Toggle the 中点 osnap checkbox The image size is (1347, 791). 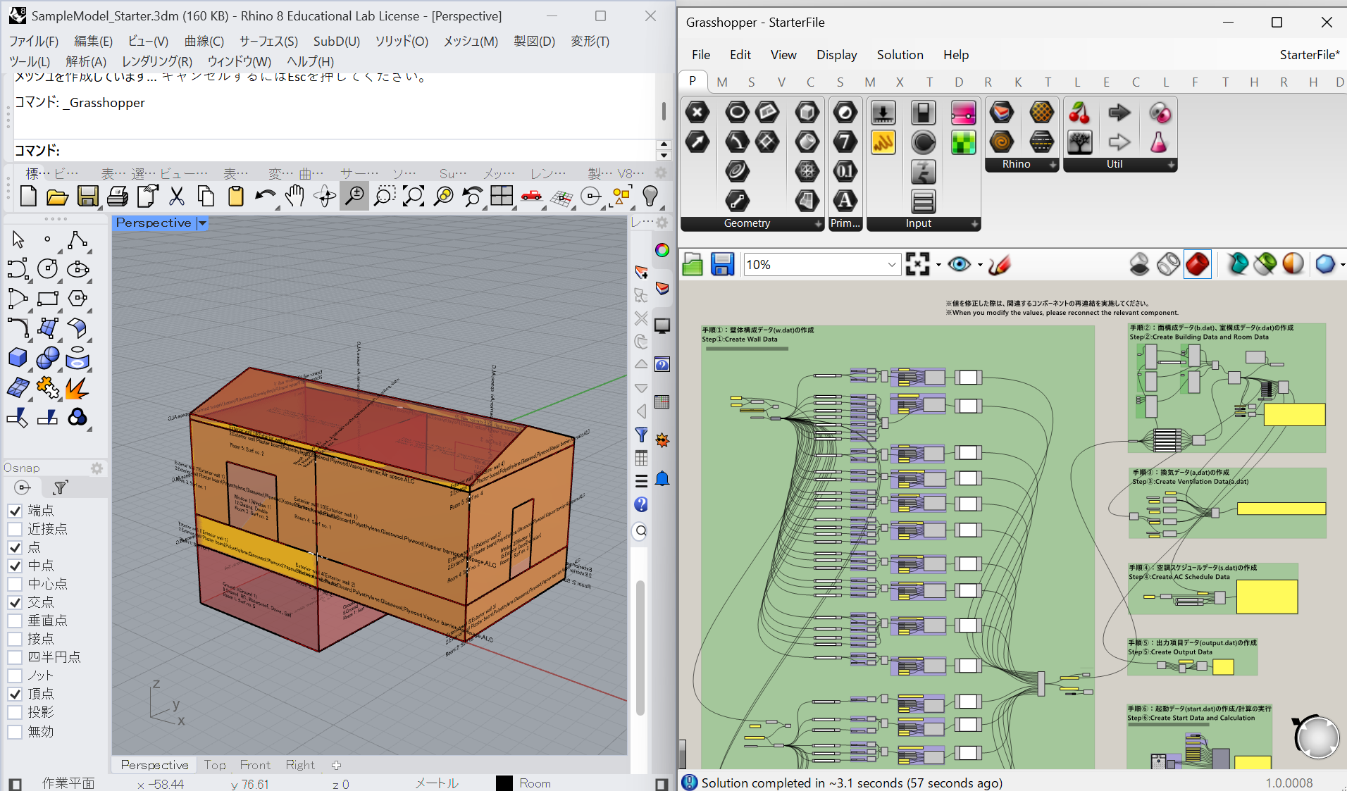click(15, 566)
